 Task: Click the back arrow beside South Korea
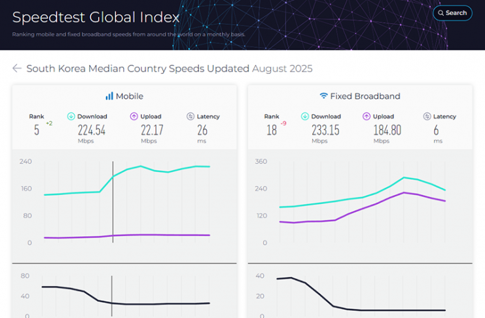17,69
